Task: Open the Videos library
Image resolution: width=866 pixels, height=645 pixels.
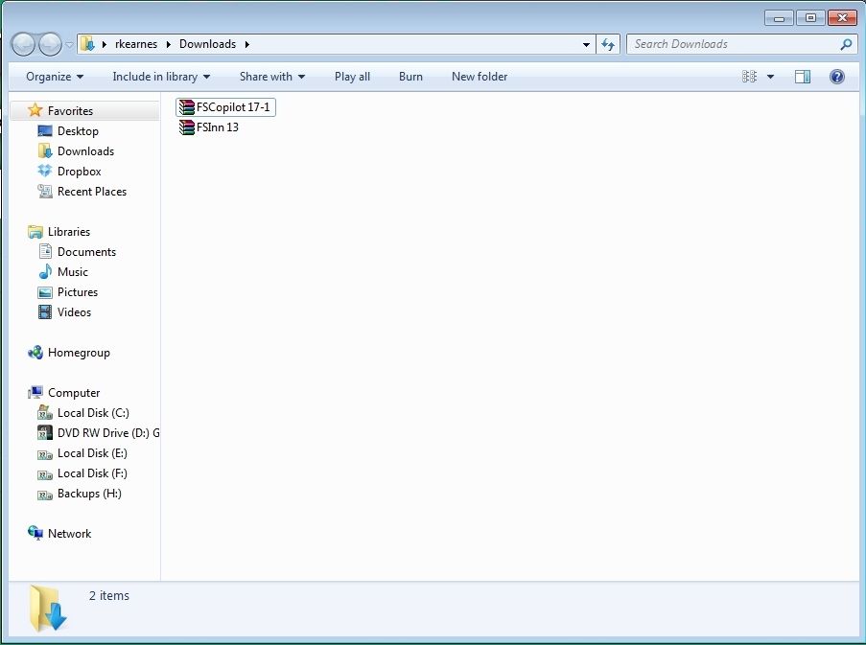Action: pos(74,312)
